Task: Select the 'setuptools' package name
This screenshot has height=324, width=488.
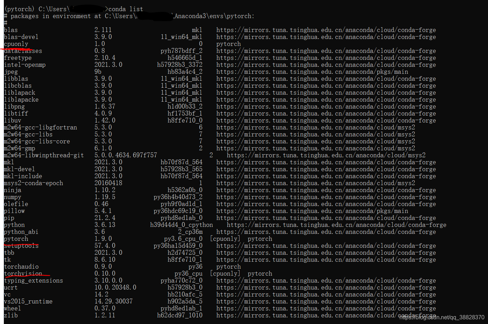Action: [21, 246]
